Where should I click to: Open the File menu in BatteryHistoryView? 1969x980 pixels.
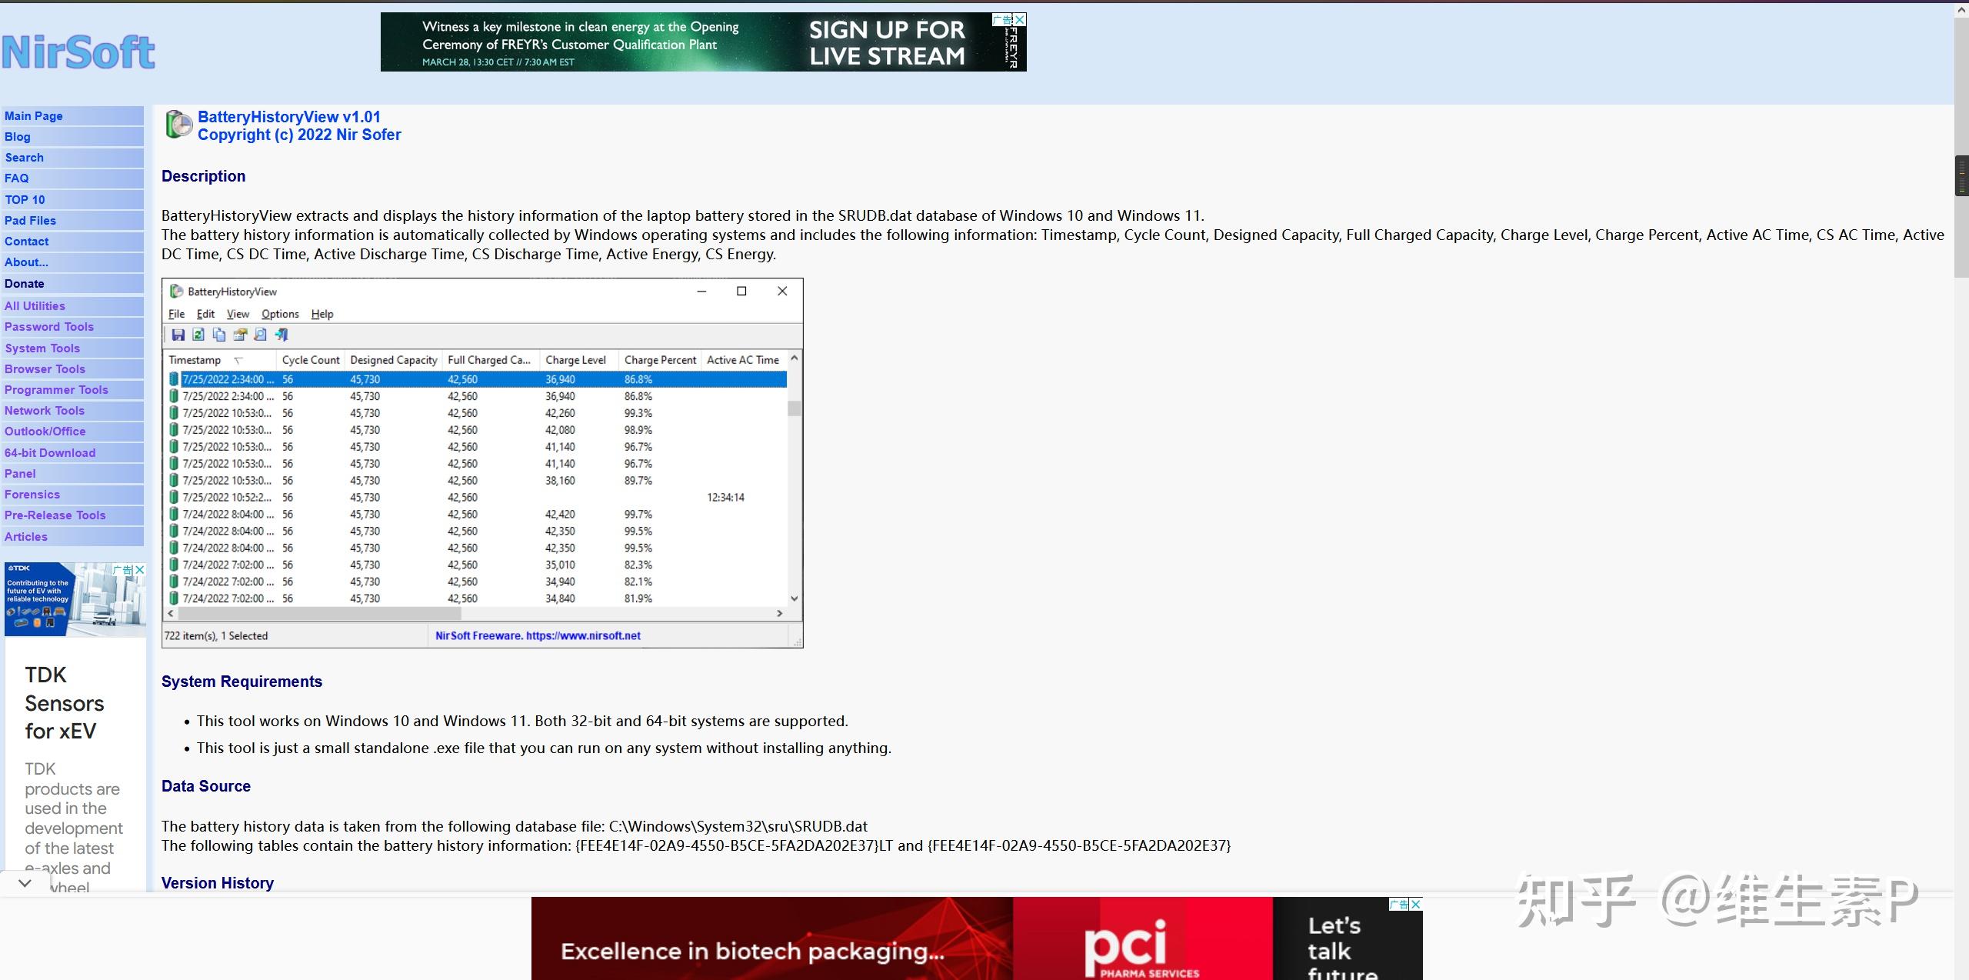coord(176,314)
